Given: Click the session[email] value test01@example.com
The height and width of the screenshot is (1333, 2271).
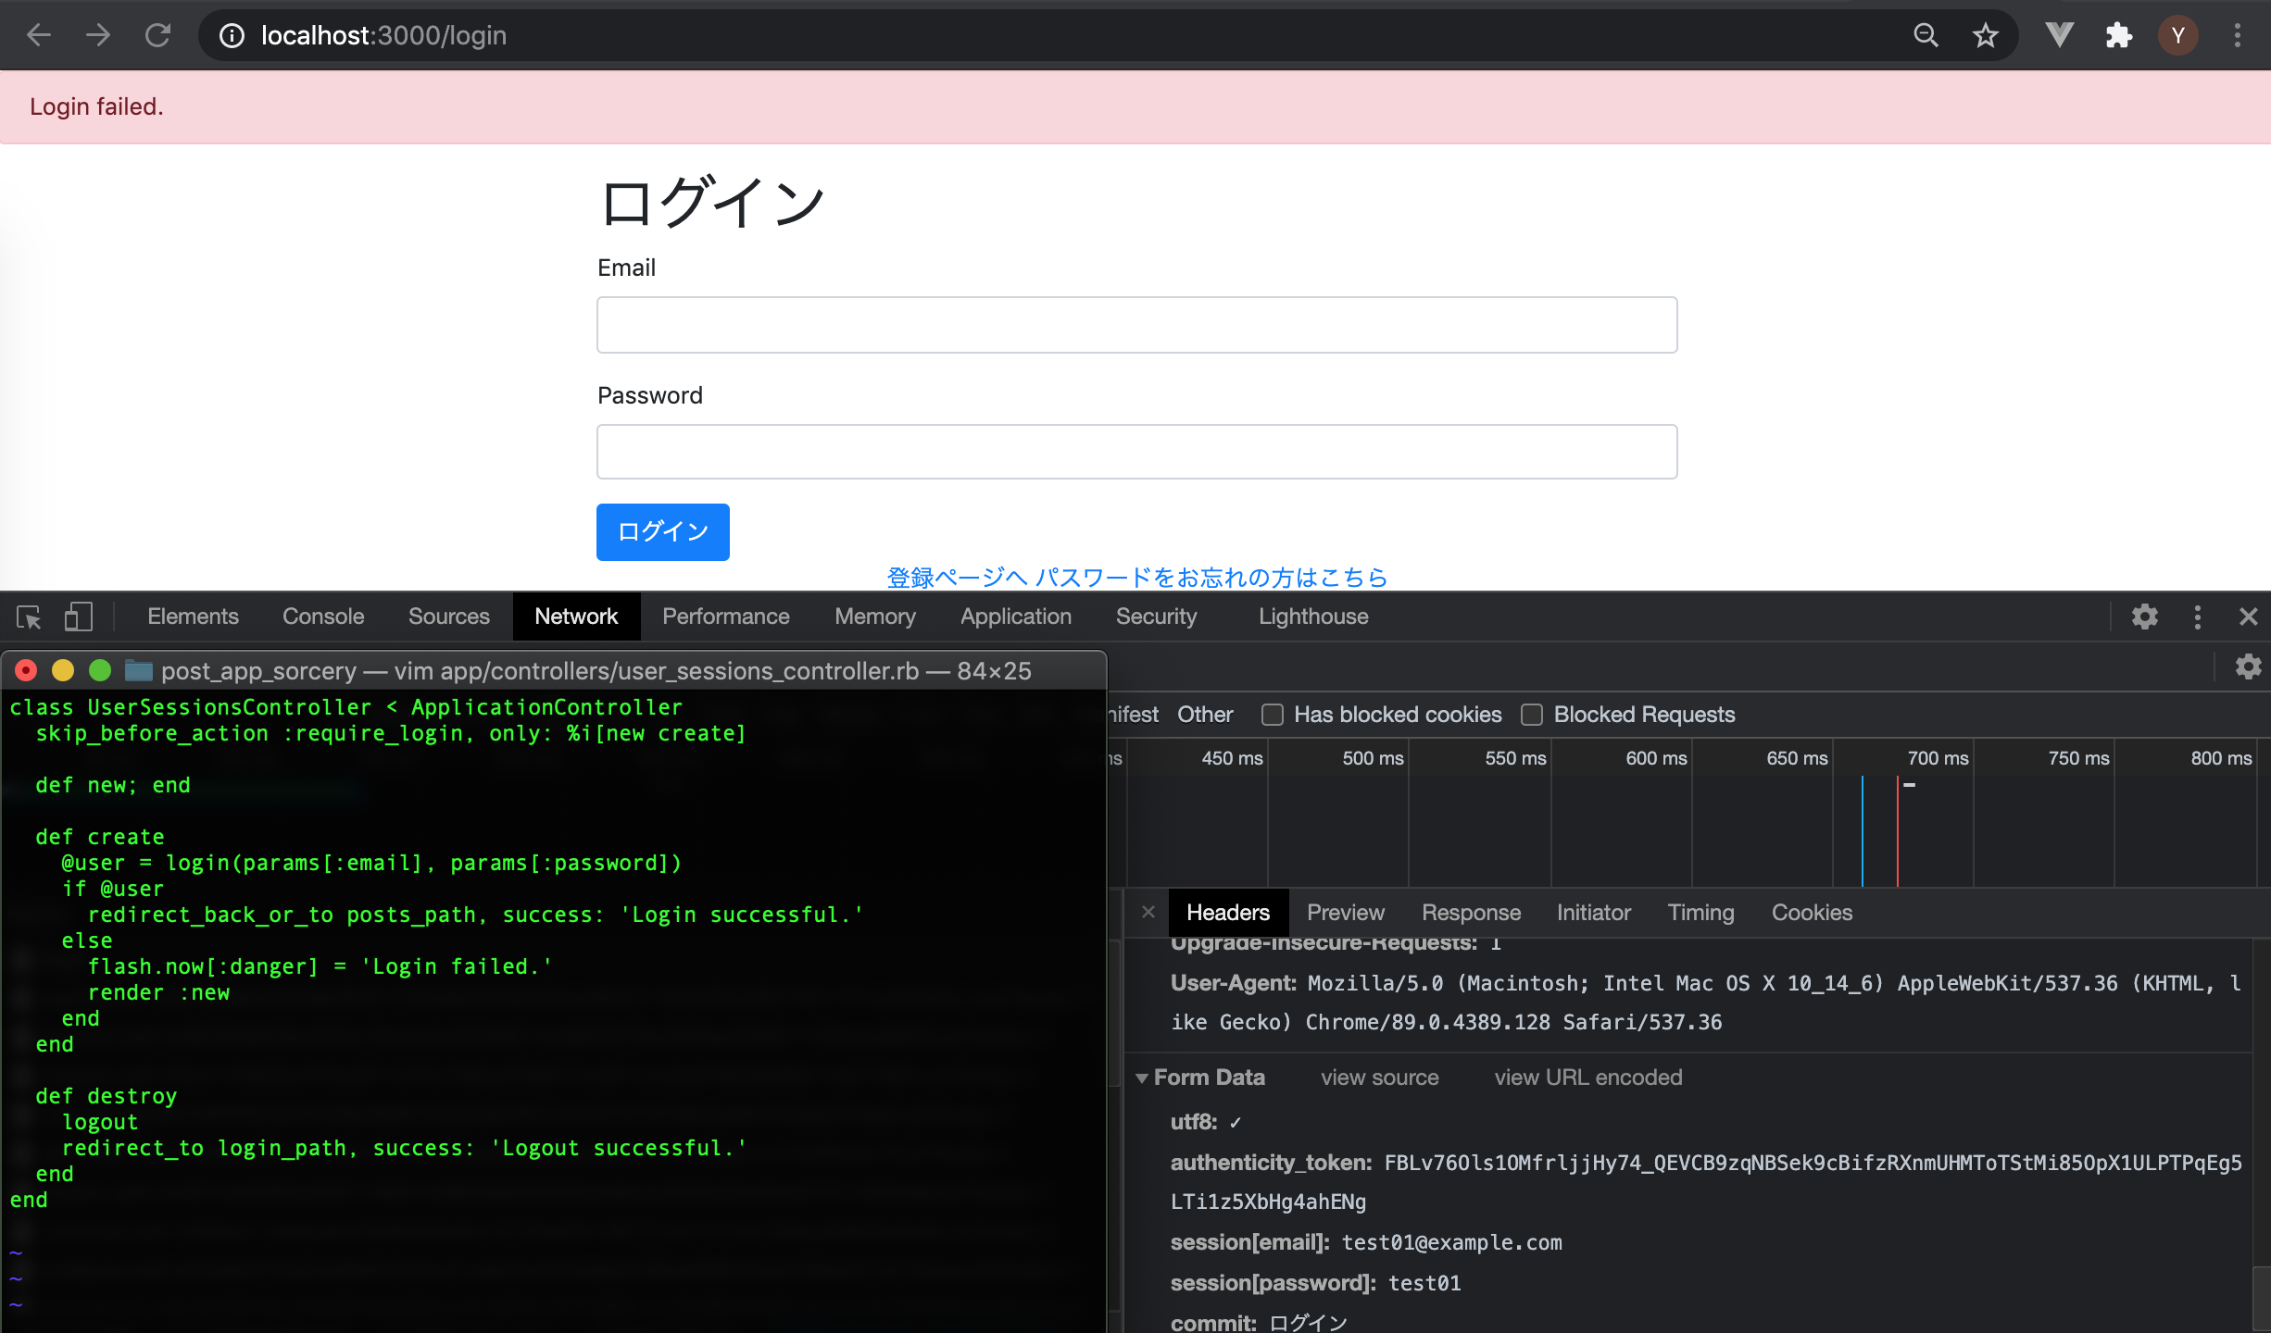Looking at the screenshot, I should 1452,1242.
